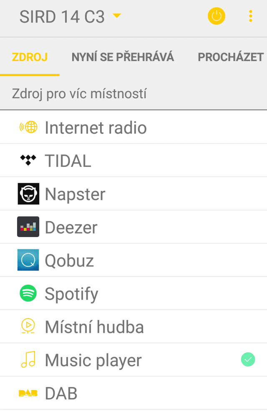Tap the Místní hudba play icon
Viewport: 267px width, 418px height.
coord(28,326)
